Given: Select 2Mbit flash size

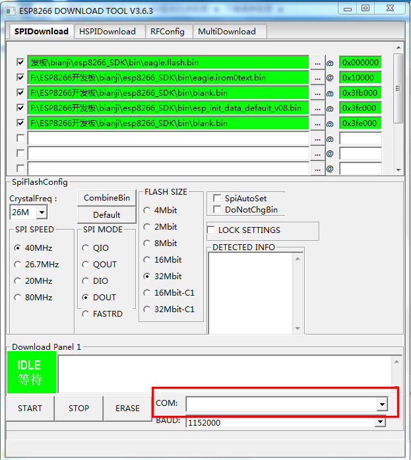Looking at the screenshot, I should [147, 227].
